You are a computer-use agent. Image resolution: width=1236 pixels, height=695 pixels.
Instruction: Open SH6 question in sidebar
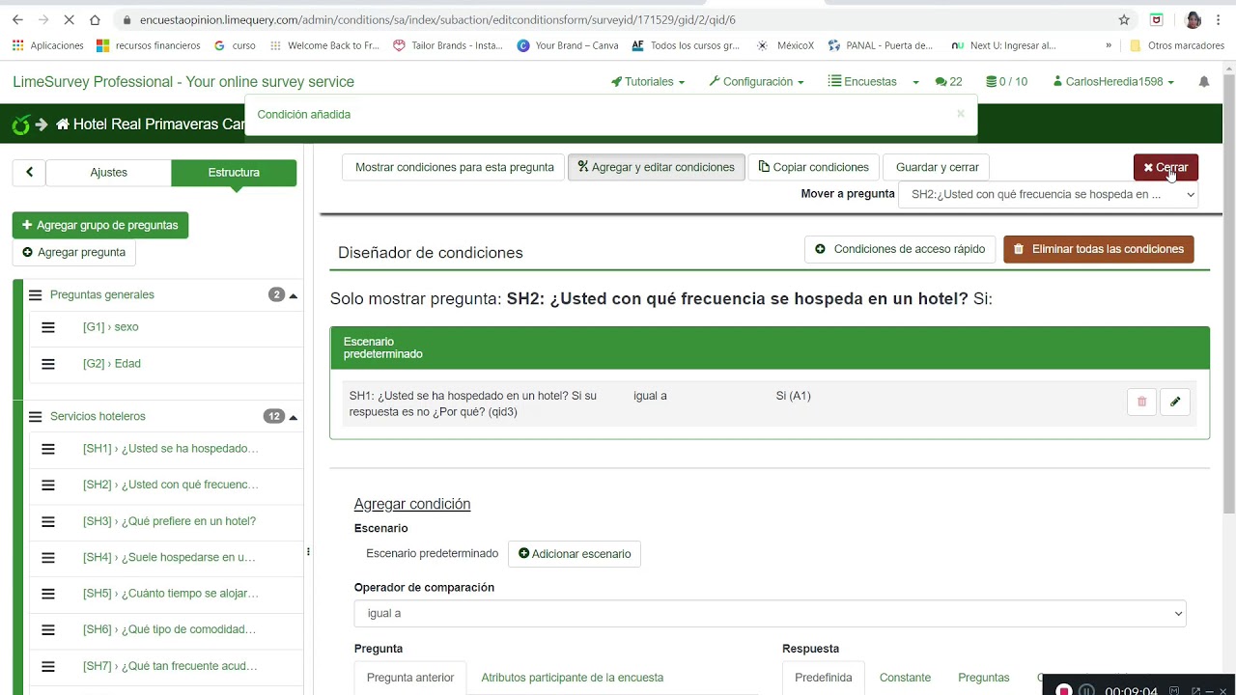169,629
